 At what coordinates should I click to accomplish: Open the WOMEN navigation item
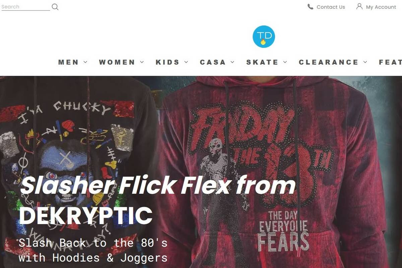(117, 62)
